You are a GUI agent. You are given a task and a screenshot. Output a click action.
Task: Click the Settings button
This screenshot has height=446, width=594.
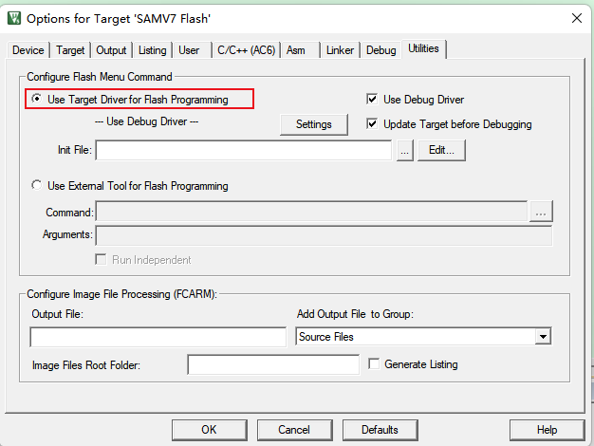(x=313, y=124)
